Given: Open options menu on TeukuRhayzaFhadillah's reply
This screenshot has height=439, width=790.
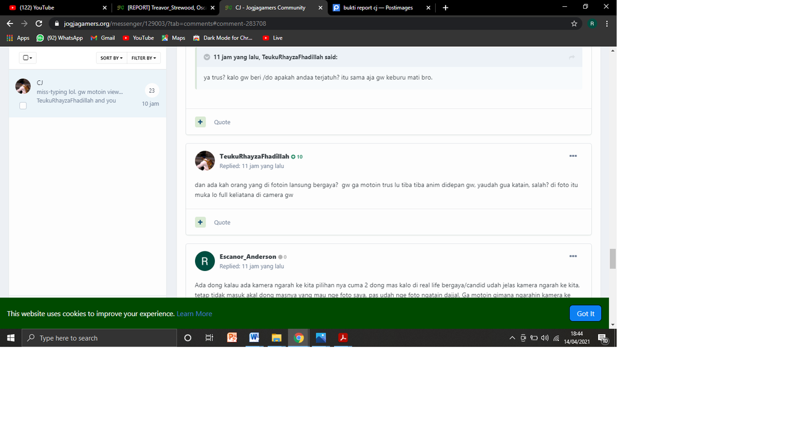Looking at the screenshot, I should click(573, 156).
